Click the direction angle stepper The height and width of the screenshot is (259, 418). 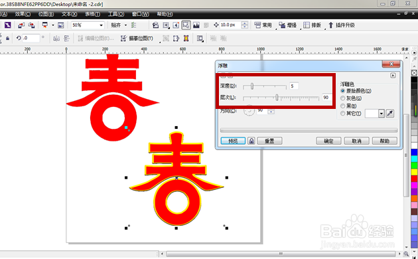coord(271,111)
